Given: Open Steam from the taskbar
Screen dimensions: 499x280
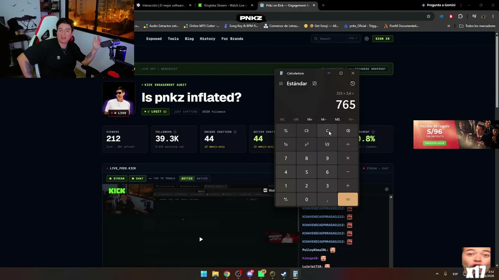Looking at the screenshot, I should pos(284,274).
